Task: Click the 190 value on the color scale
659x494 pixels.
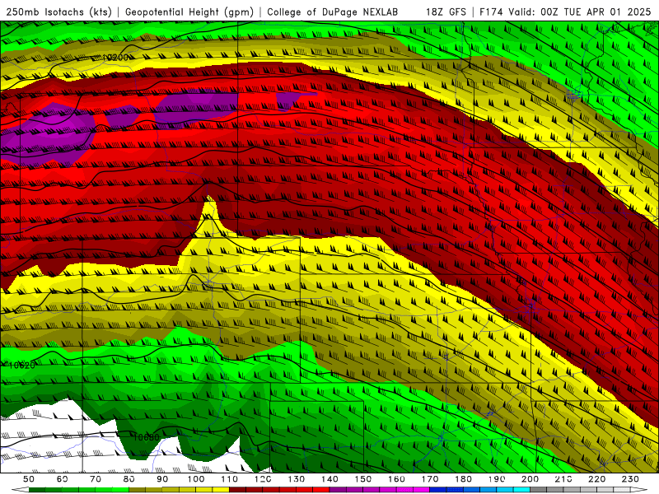Action: (x=497, y=479)
